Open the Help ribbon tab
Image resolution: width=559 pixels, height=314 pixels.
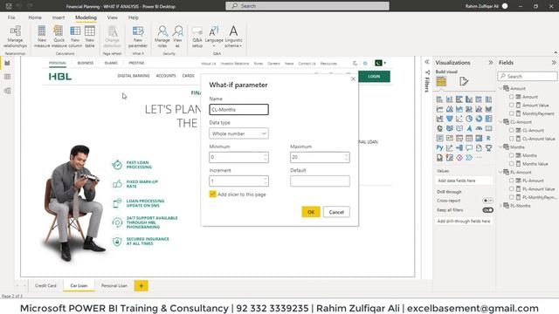tap(134, 17)
